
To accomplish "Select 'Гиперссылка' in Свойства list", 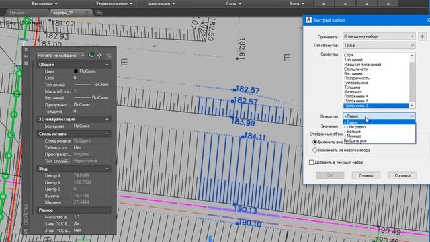I will (356, 83).
